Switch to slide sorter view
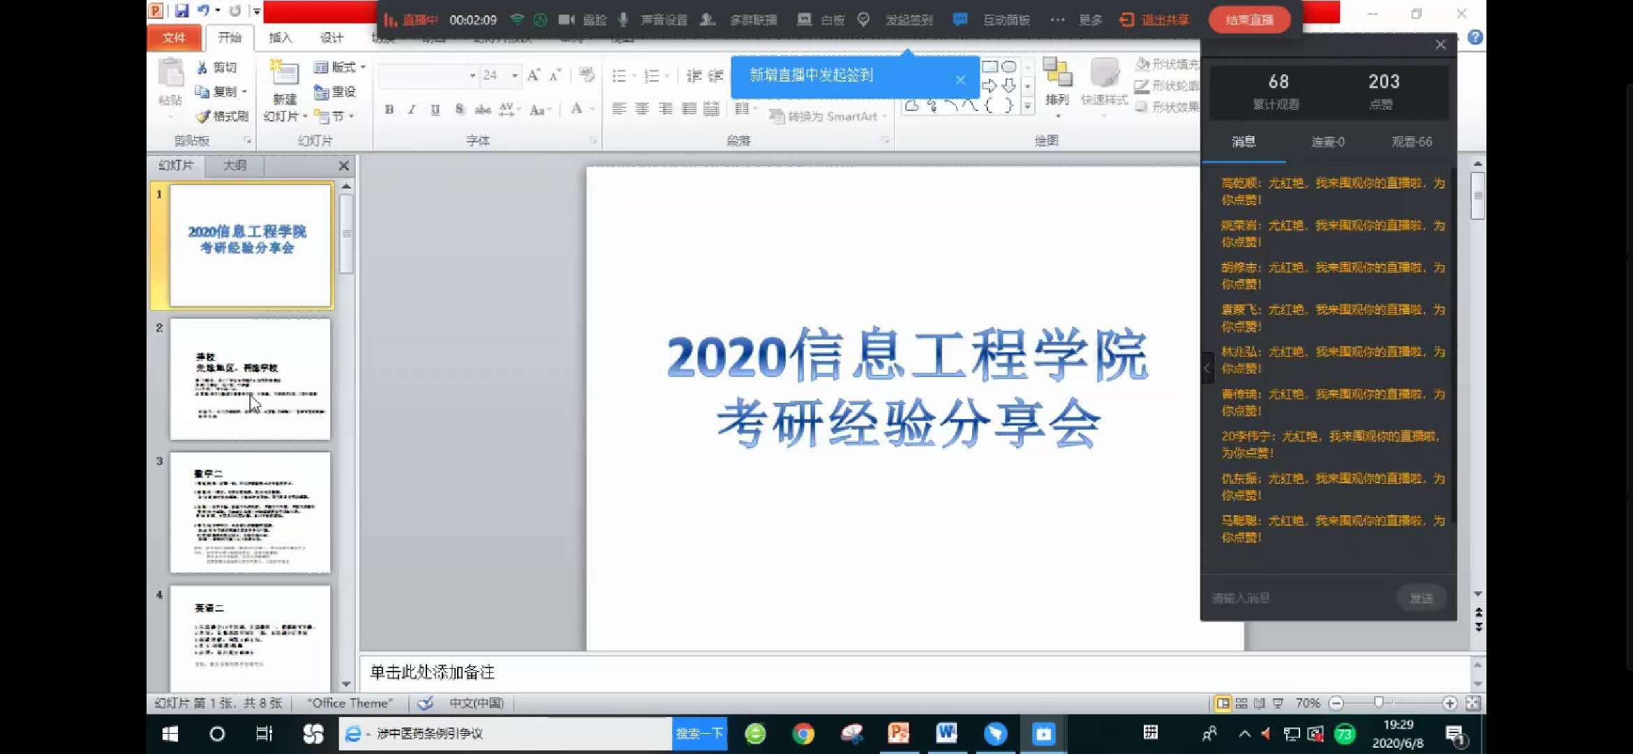 tap(1241, 703)
